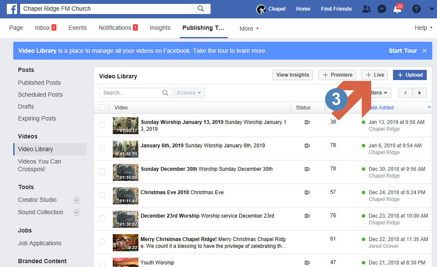Image resolution: width=437 pixels, height=267 pixels.
Task: Go to next page of videos
Action: coord(419,93)
